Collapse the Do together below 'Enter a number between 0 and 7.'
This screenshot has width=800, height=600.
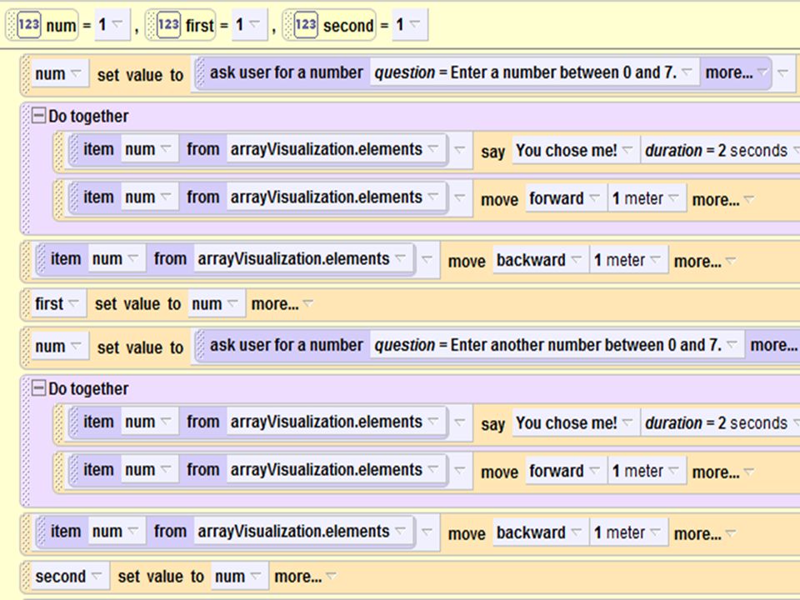pyautogui.click(x=38, y=115)
